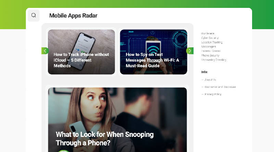The width and height of the screenshot is (274, 152).
Task: Click the previous-slide left arrow
Action: 45,51
